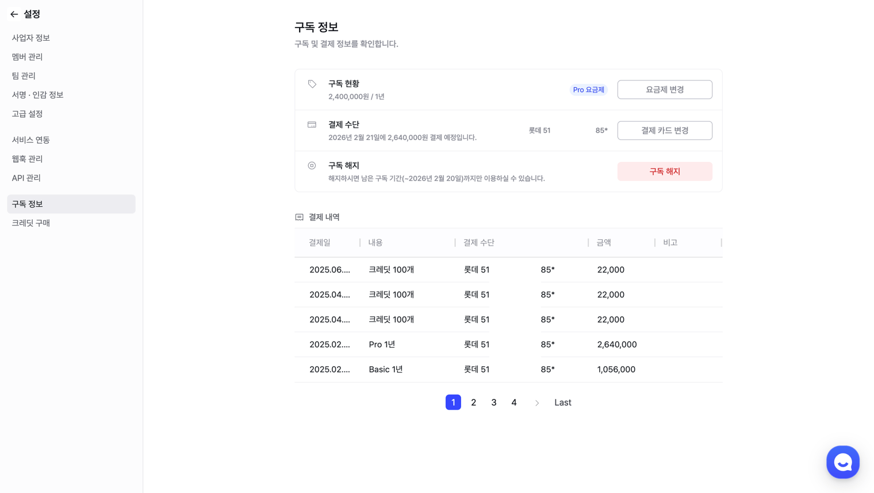Image resolution: width=874 pixels, height=493 pixels.
Task: Click the 2,400,000원 / 1년 price text
Action: [x=356, y=96]
